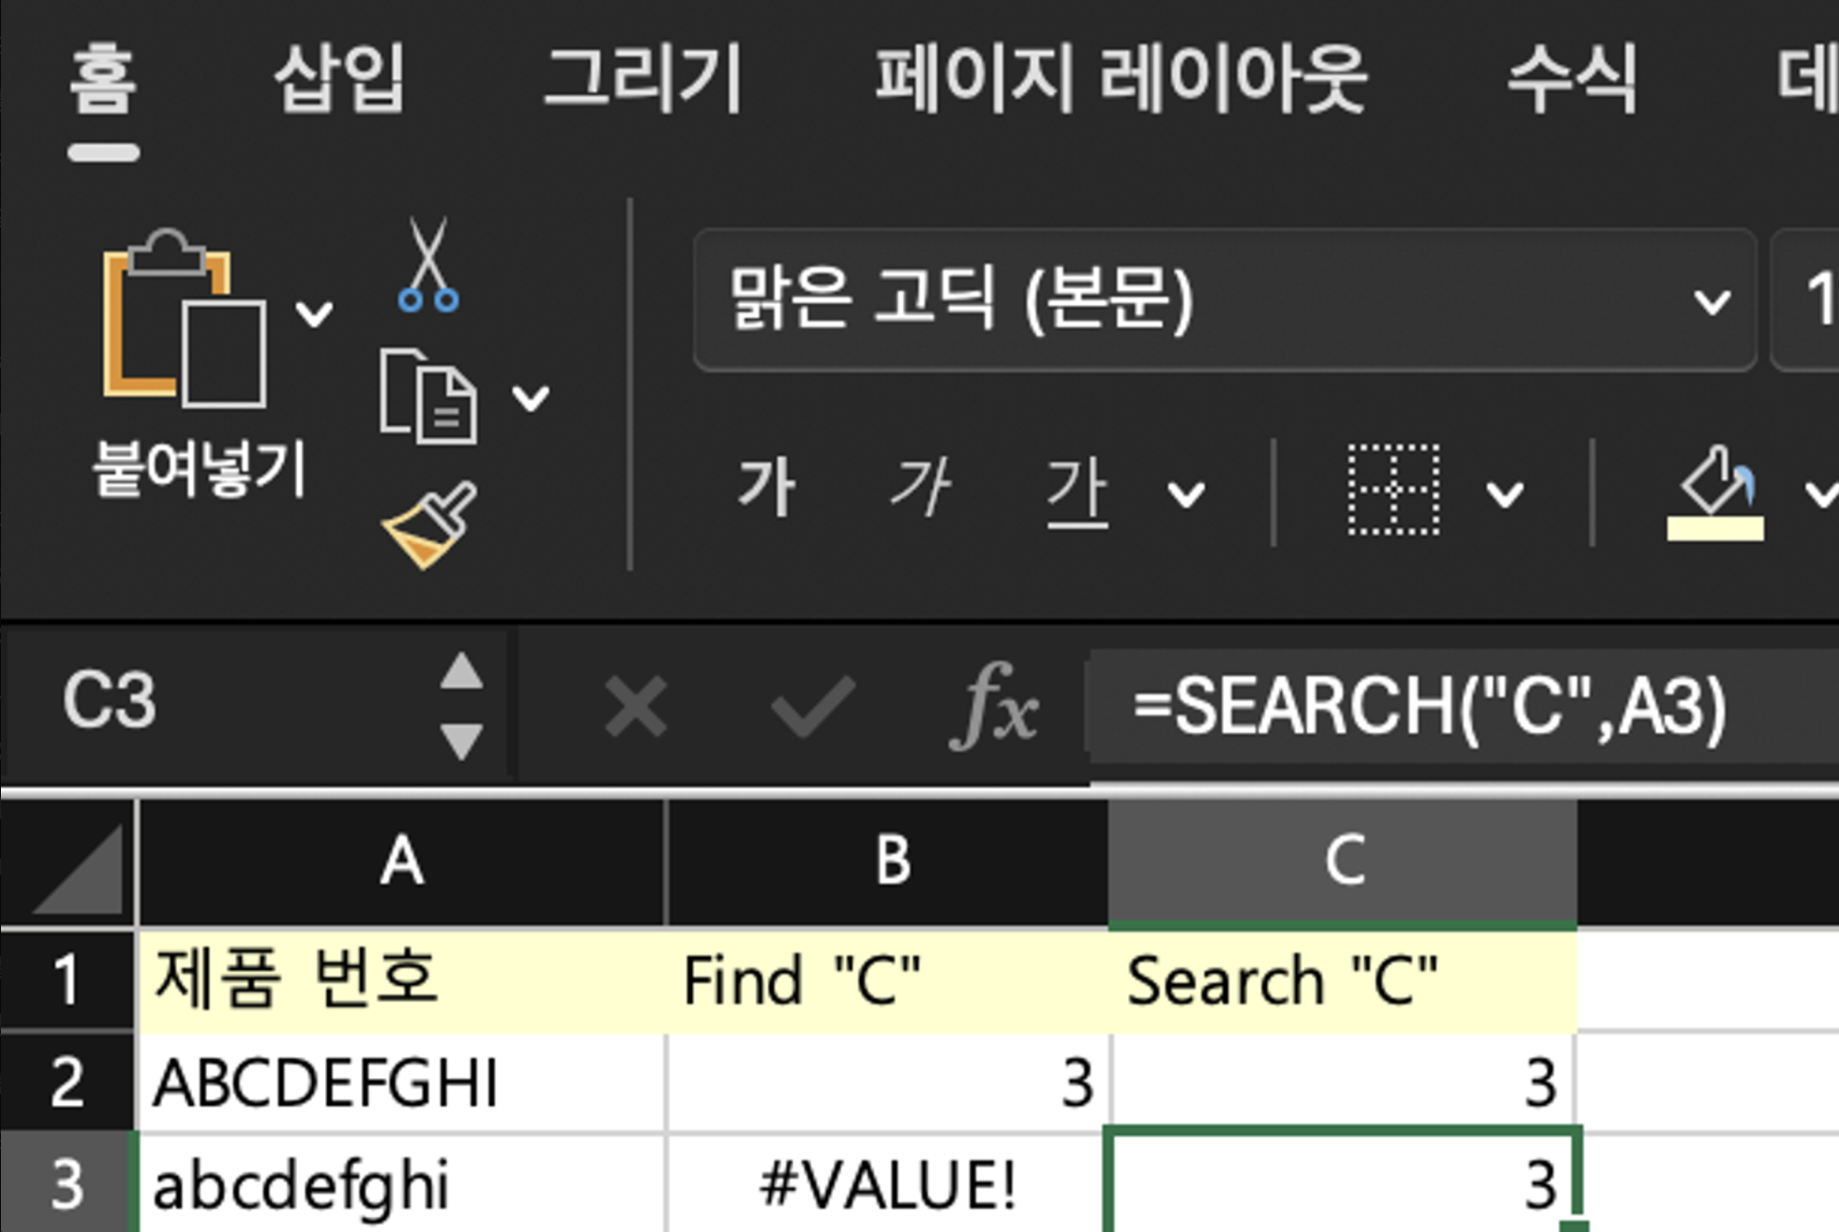
Task: Cancel formula entry with X icon
Action: [x=635, y=706]
